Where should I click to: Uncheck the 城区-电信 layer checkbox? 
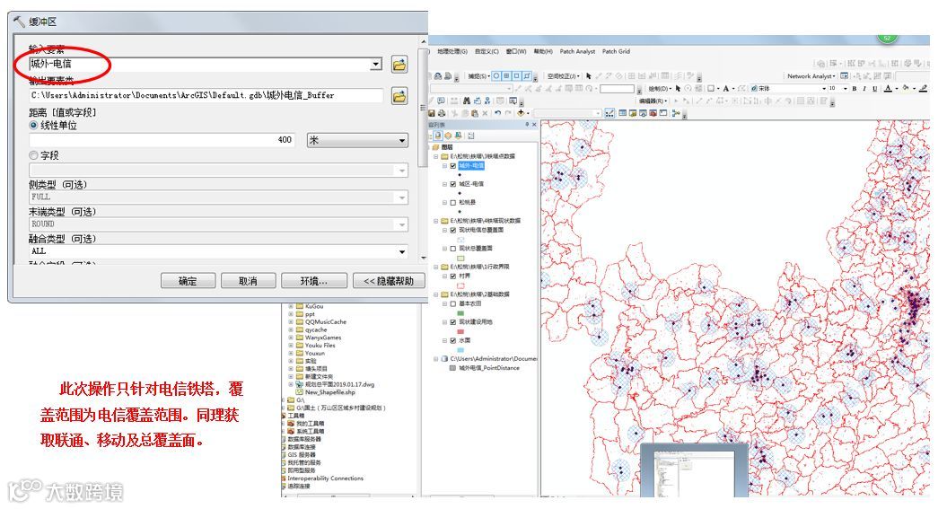453,184
